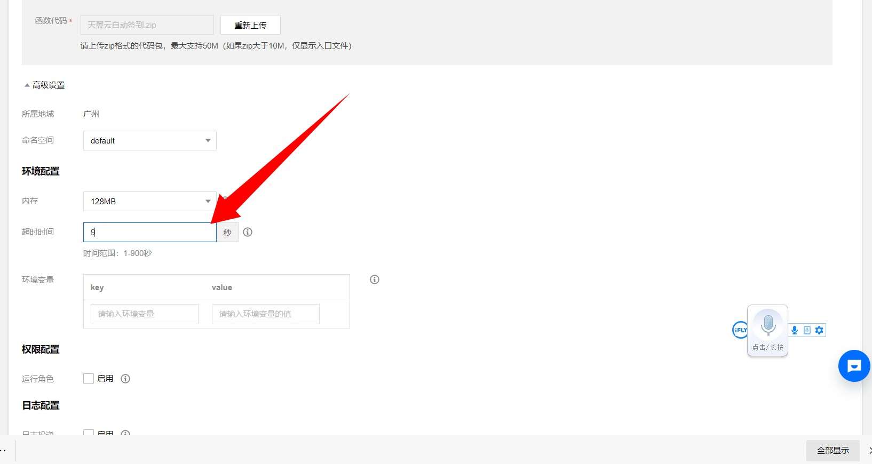872x464 pixels.
Task: Click the 天翼云自动签到.zip file name field
Action: pyautogui.click(x=147, y=25)
